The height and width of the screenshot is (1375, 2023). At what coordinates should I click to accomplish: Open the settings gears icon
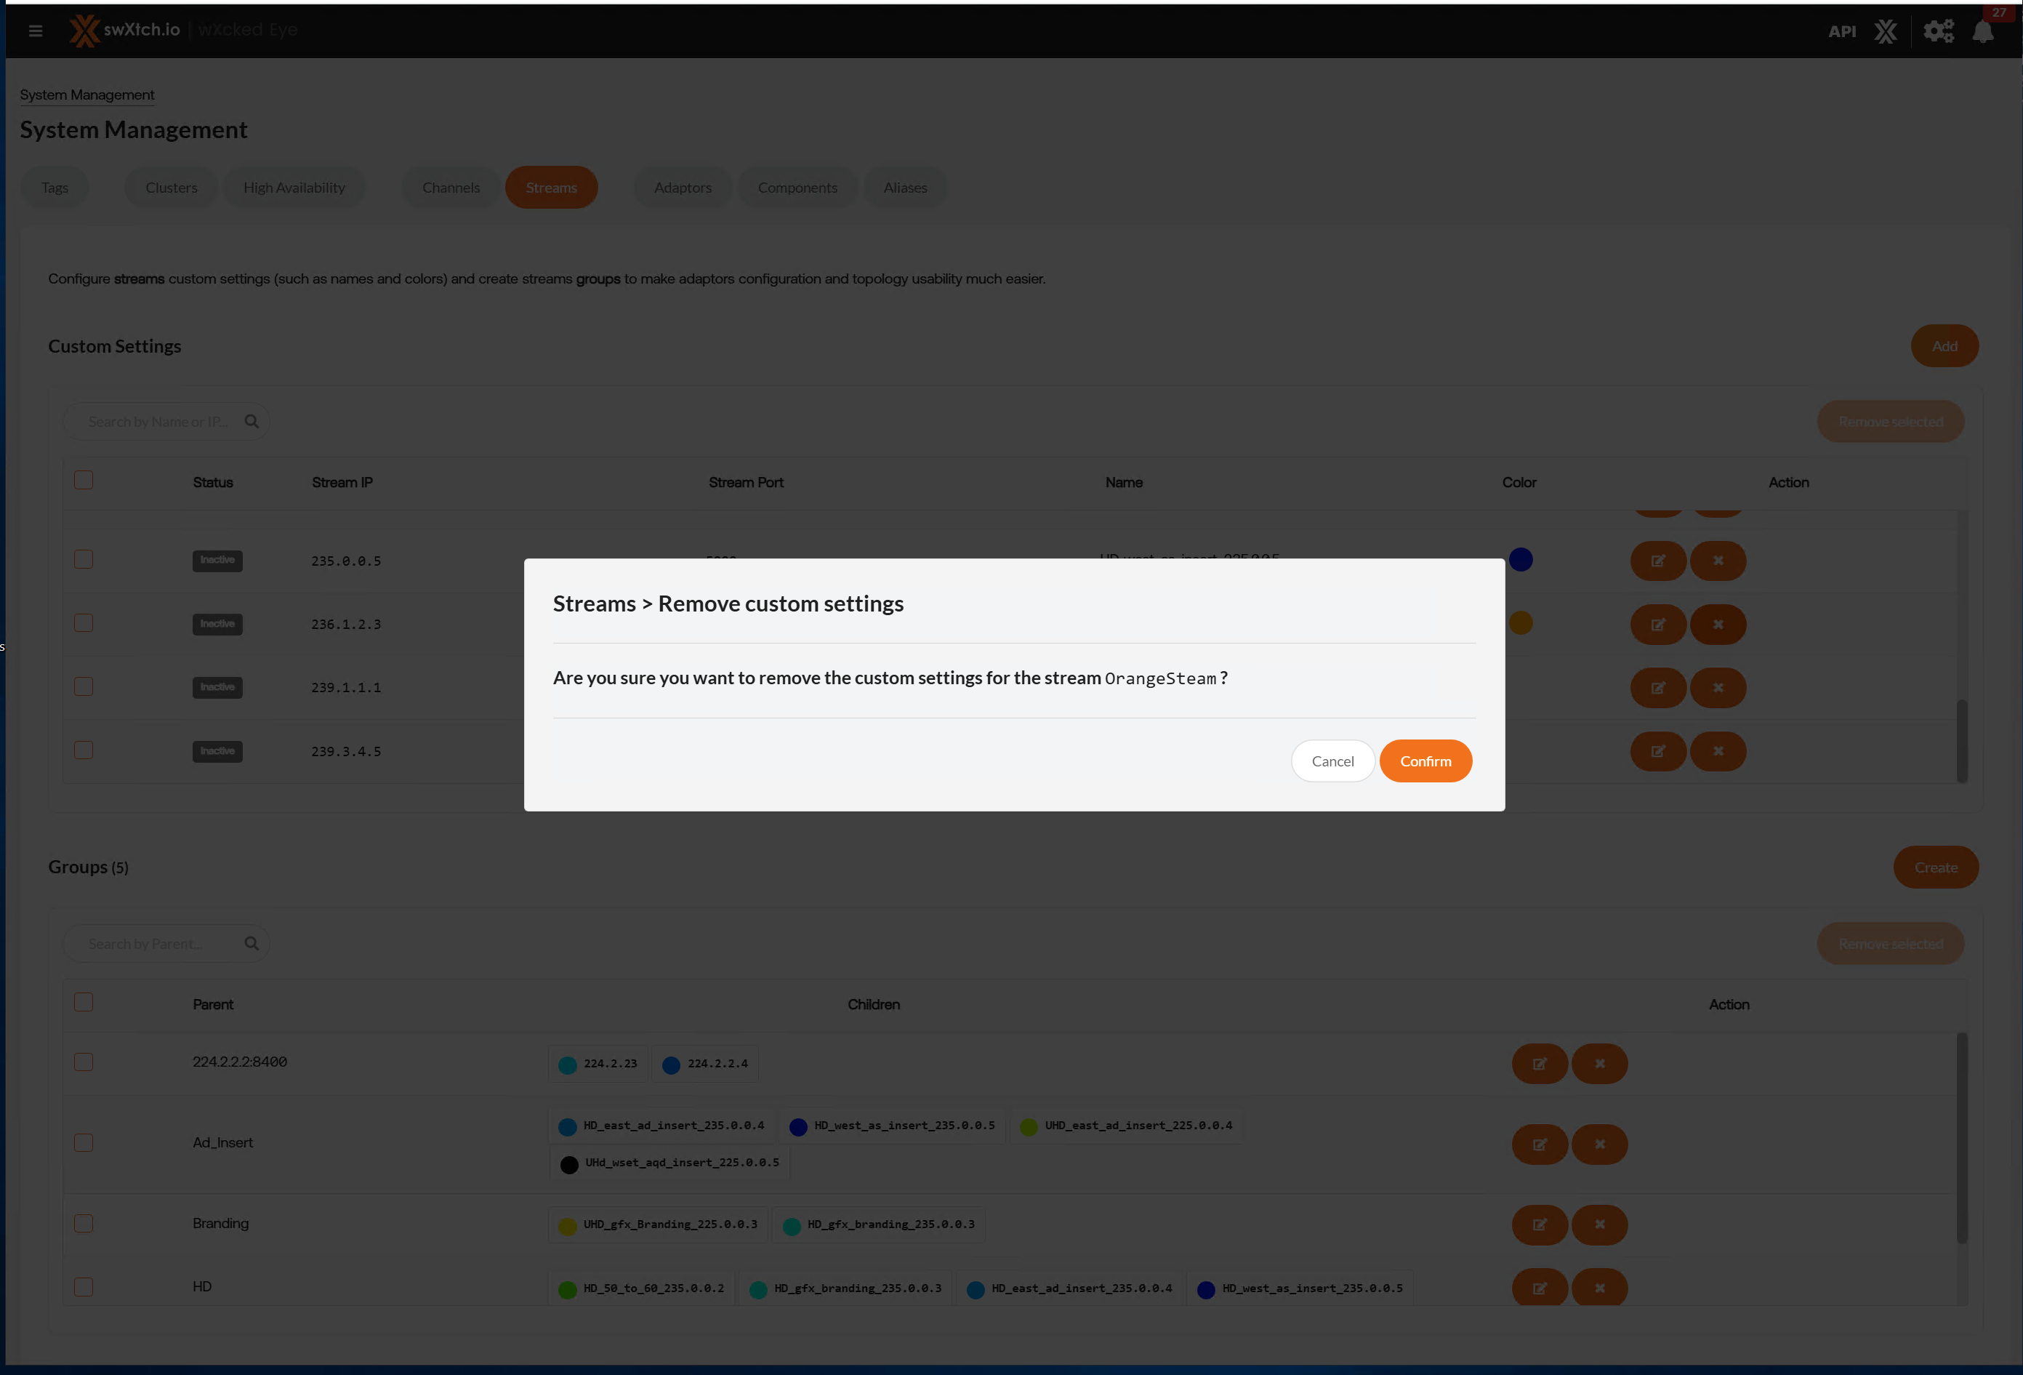tap(1939, 31)
